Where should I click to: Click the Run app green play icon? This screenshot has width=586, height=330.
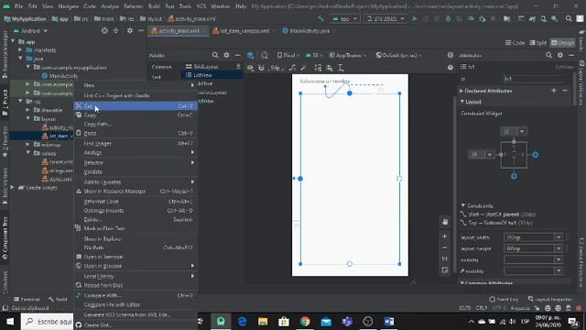tap(415, 18)
